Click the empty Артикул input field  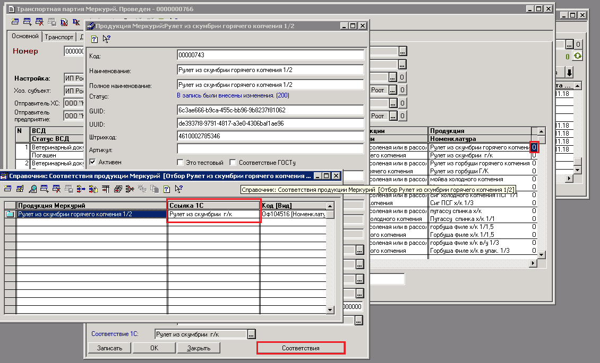[271, 149]
